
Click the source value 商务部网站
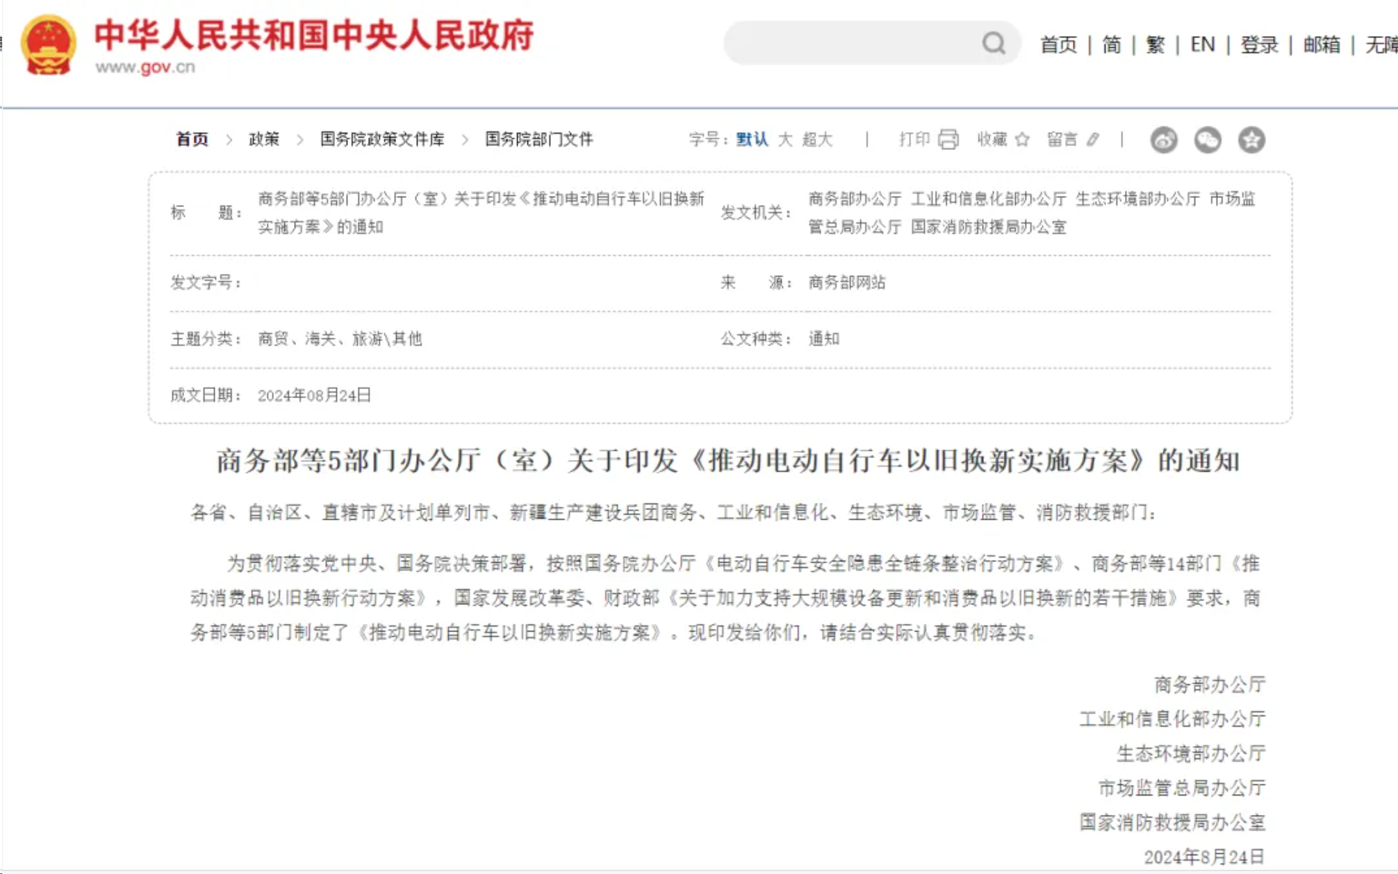point(847,283)
